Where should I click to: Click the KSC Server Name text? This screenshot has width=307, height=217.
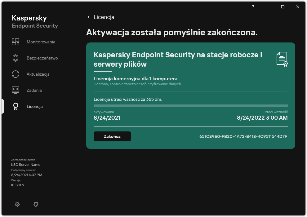pyautogui.click(x=26, y=165)
